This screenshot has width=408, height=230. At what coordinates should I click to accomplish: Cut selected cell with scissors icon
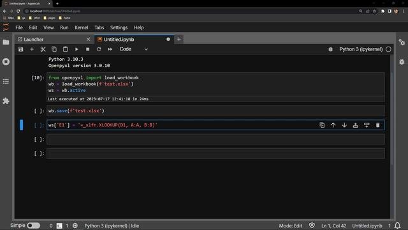click(x=43, y=49)
